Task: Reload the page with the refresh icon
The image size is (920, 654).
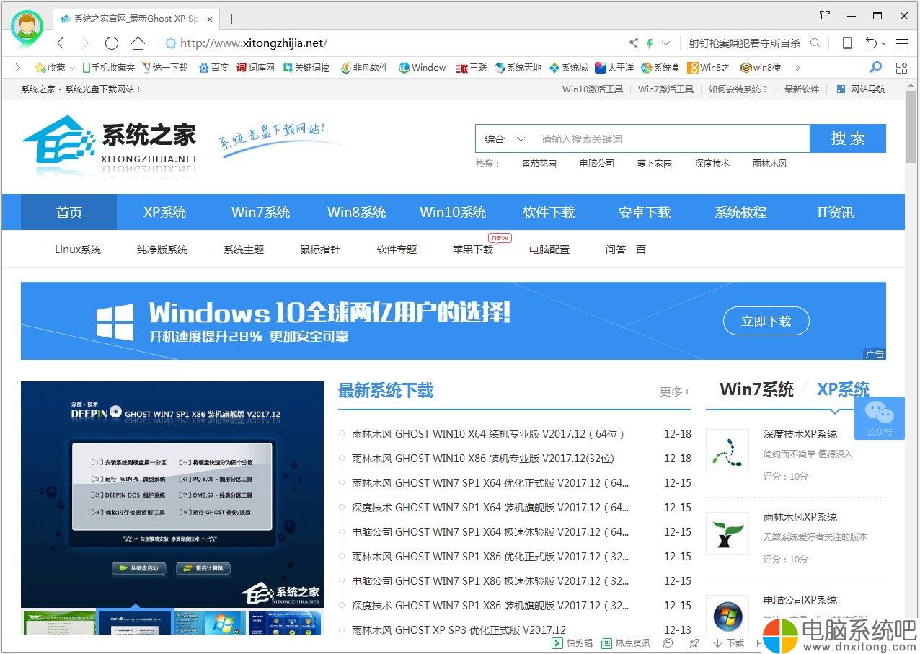Action: pyautogui.click(x=111, y=43)
